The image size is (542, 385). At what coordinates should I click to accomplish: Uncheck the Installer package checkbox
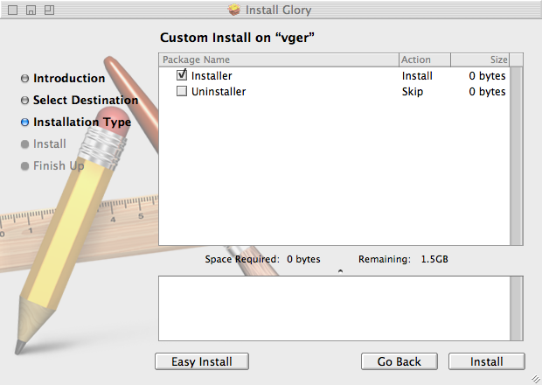[x=182, y=75]
